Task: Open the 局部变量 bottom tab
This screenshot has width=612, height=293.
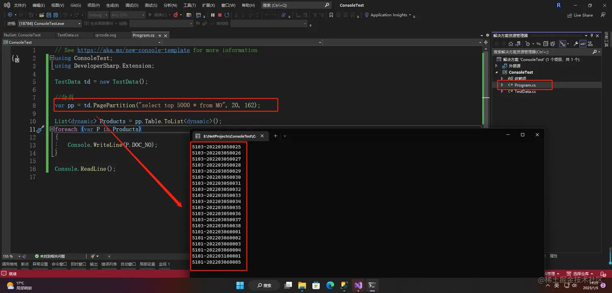Action: click(147, 264)
